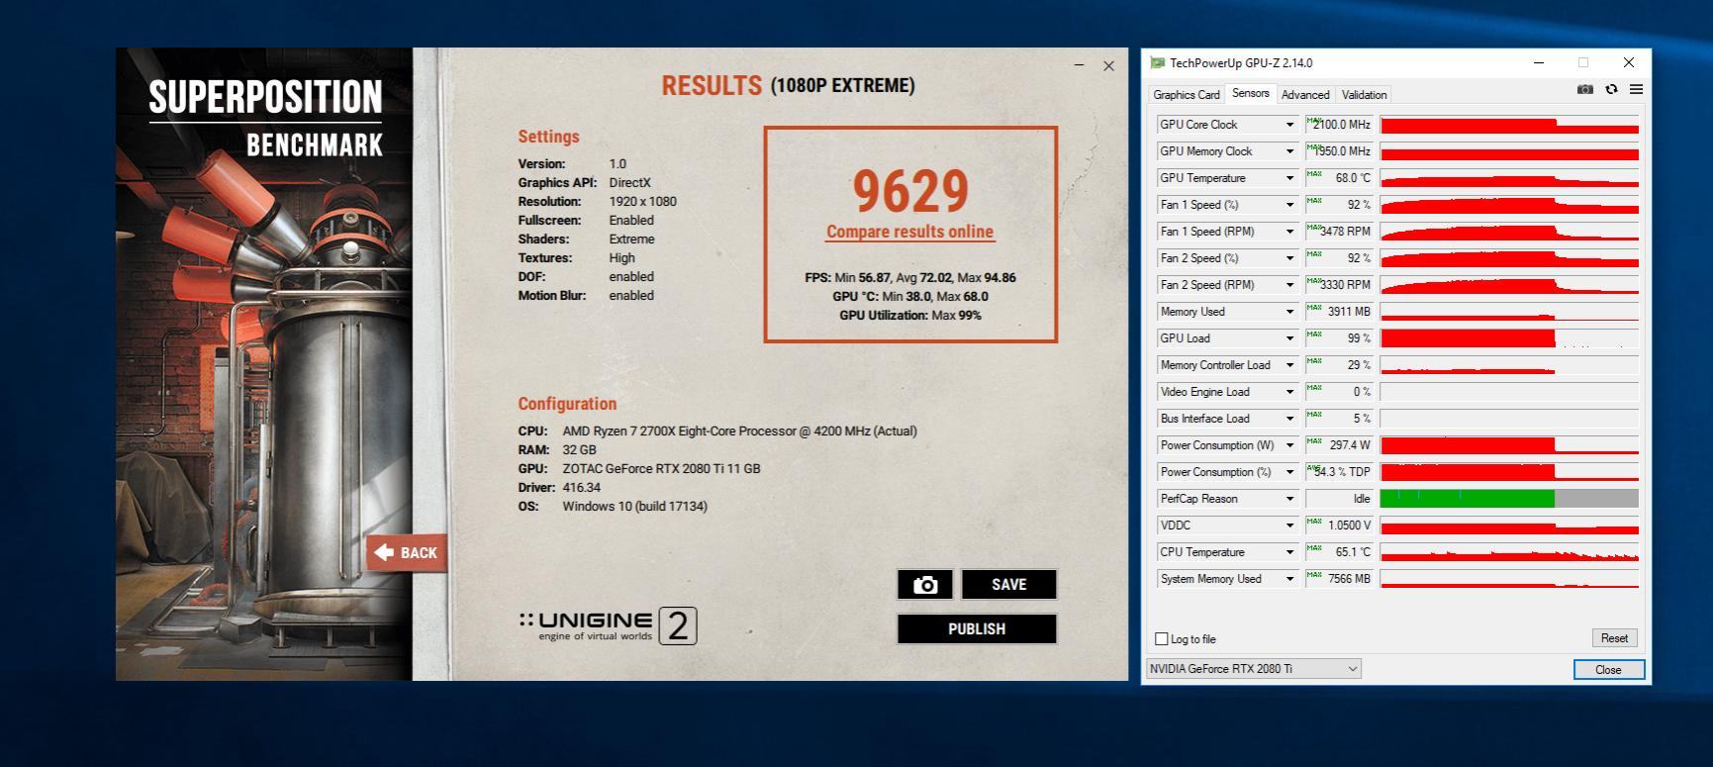Click the 68.0 °C GPU temperature value
The image size is (1713, 767).
coord(1339,178)
